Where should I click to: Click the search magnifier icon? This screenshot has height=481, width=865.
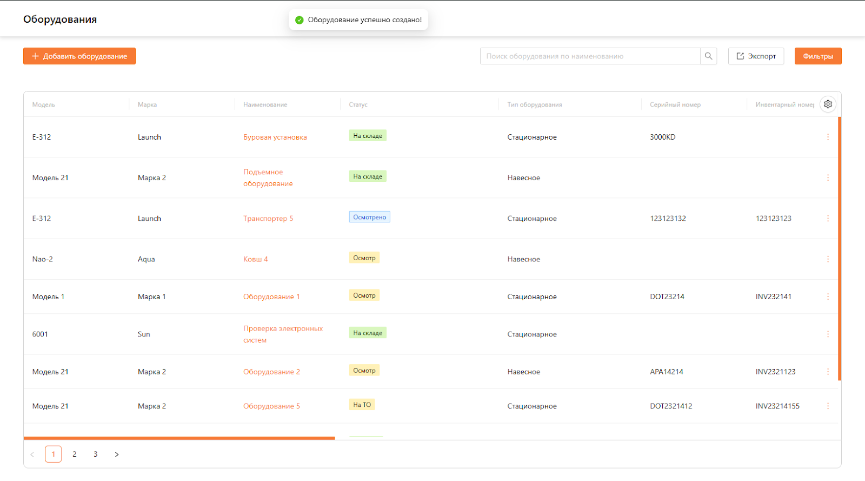(x=708, y=56)
